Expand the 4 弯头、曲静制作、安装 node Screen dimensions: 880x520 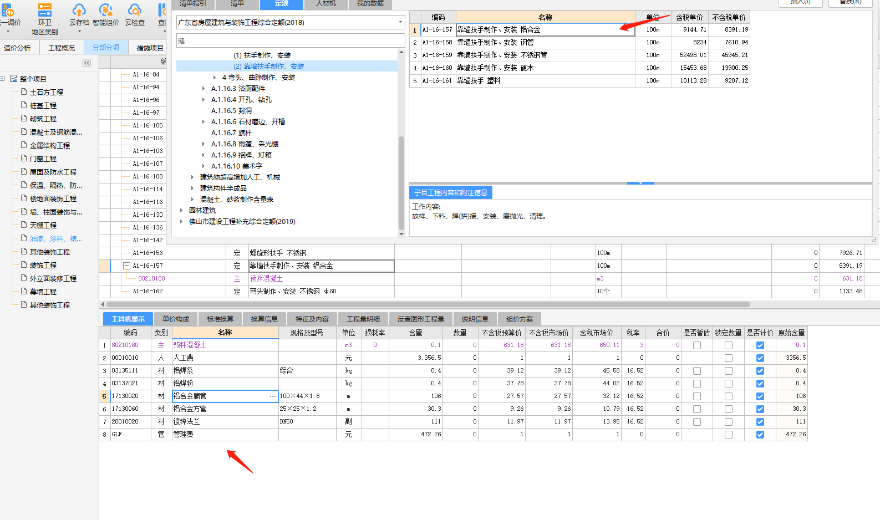pos(215,78)
